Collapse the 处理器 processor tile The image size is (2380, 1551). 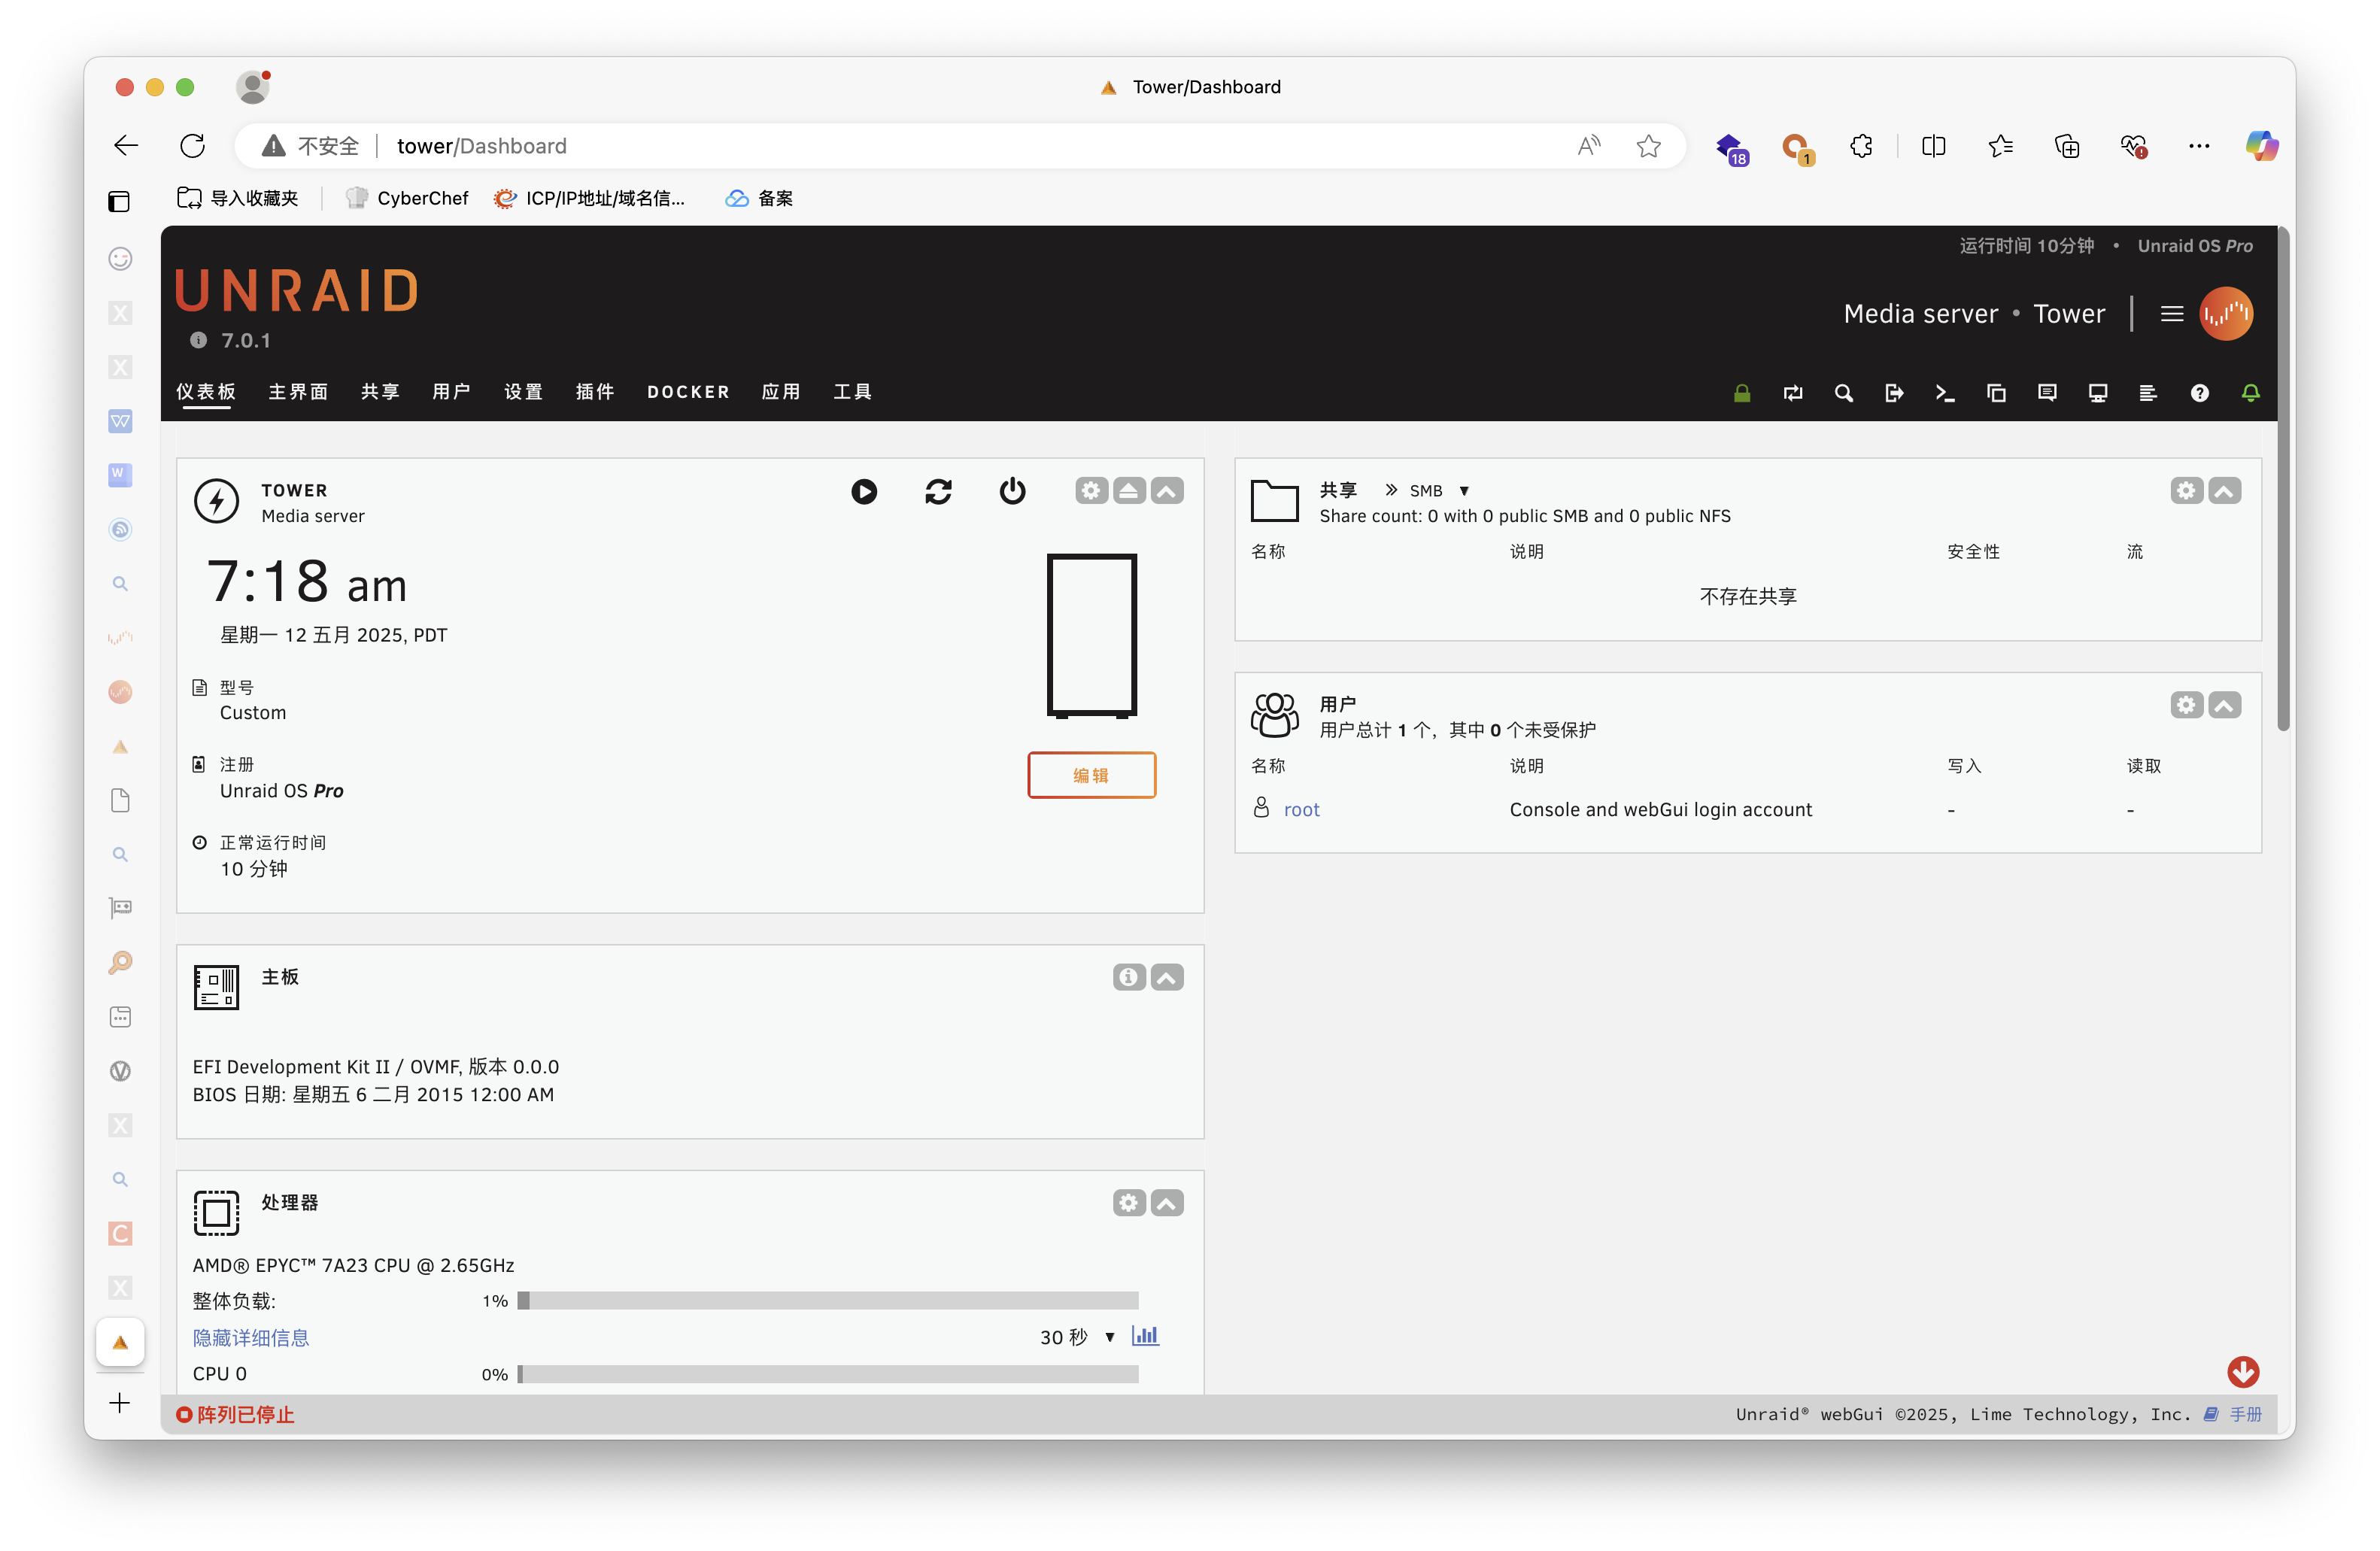point(1167,1203)
